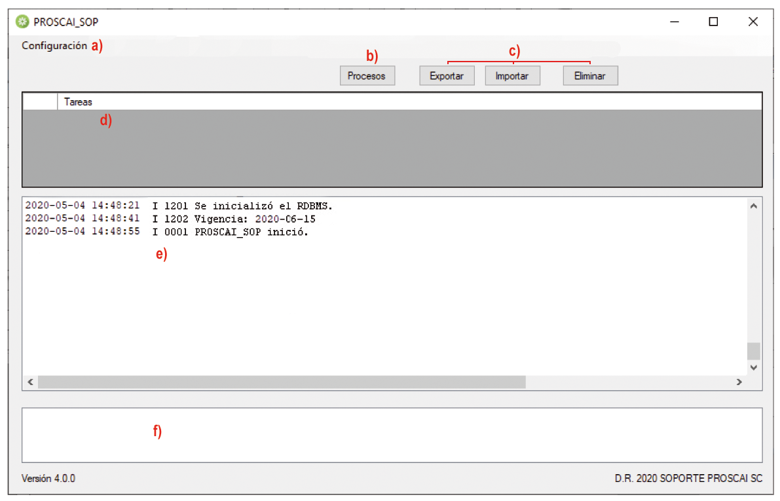Click the vertical scrollbar thumb in log
780x501 pixels.
click(754, 351)
